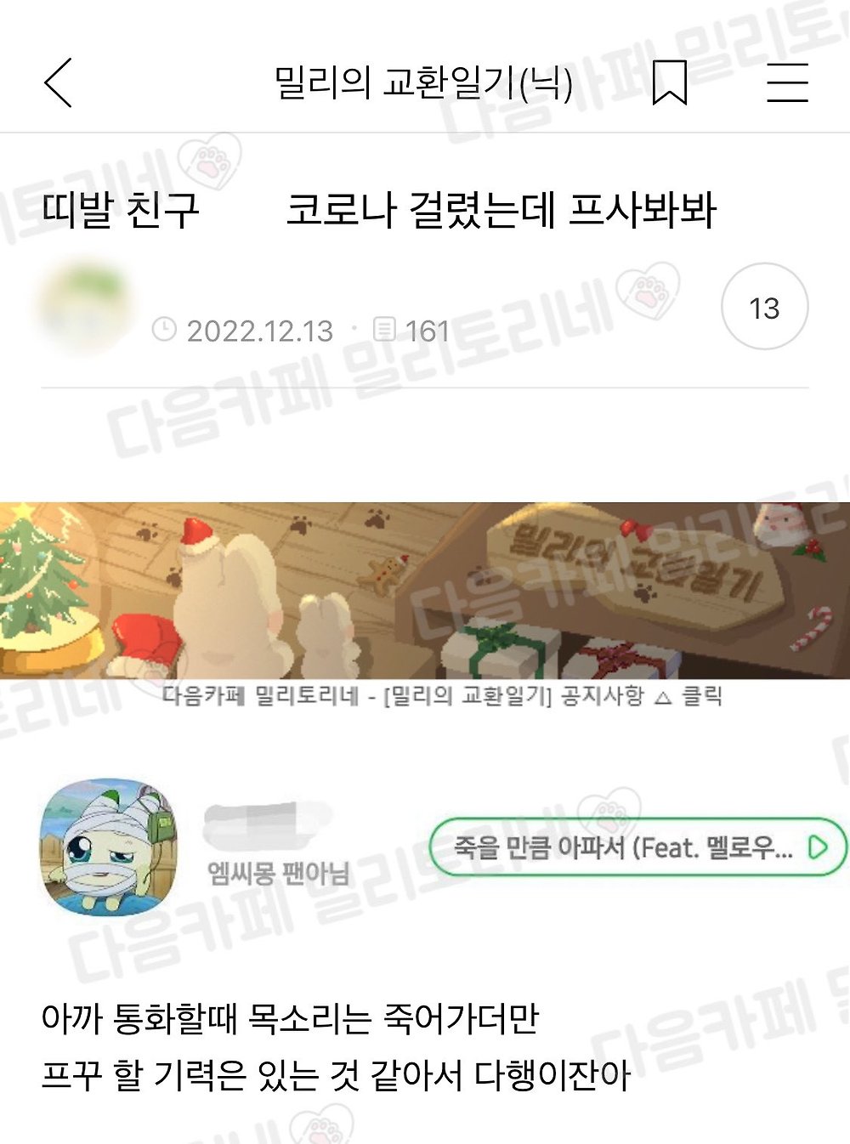
Task: Select the post title 코로나 걸렸는데 프사봐봐
Action: [501, 209]
